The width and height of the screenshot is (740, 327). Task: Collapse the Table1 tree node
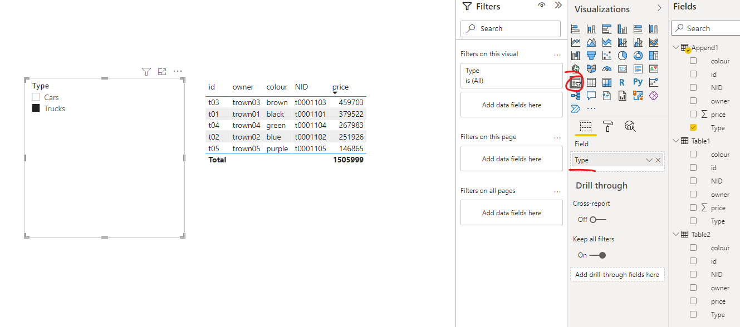675,141
